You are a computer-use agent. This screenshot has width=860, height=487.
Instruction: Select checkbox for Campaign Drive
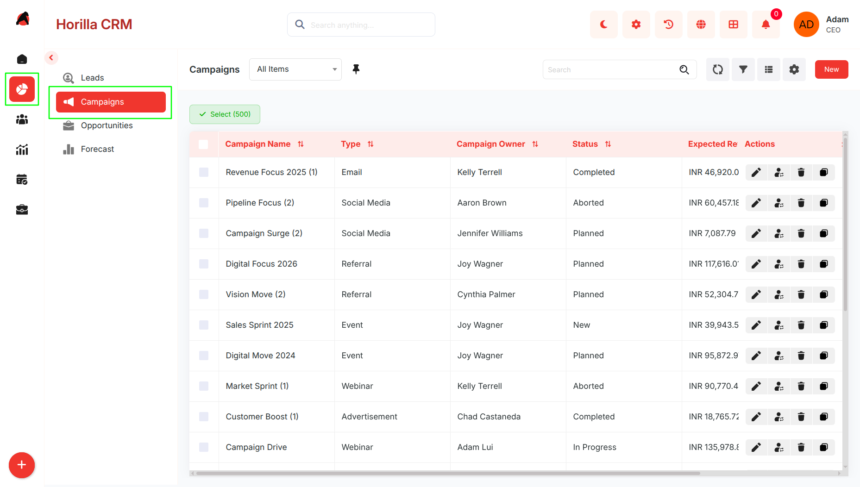pyautogui.click(x=203, y=447)
